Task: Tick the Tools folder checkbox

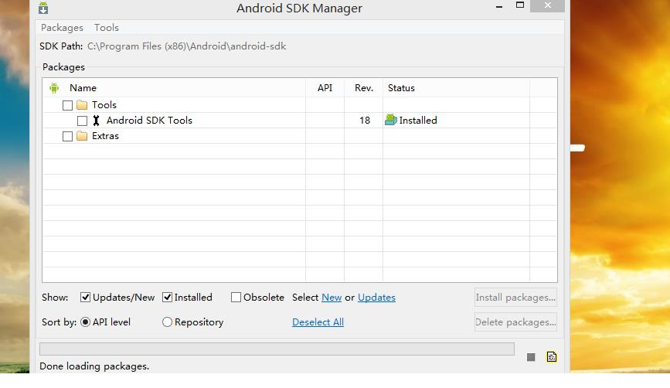Action: point(67,105)
